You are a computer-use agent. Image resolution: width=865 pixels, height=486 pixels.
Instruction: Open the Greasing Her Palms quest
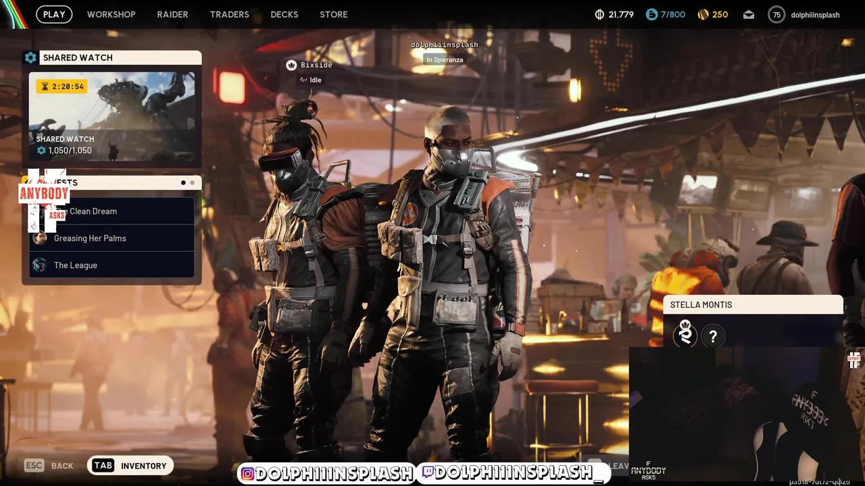(112, 238)
